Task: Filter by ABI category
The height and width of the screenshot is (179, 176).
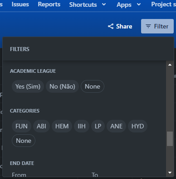Action: point(41,126)
